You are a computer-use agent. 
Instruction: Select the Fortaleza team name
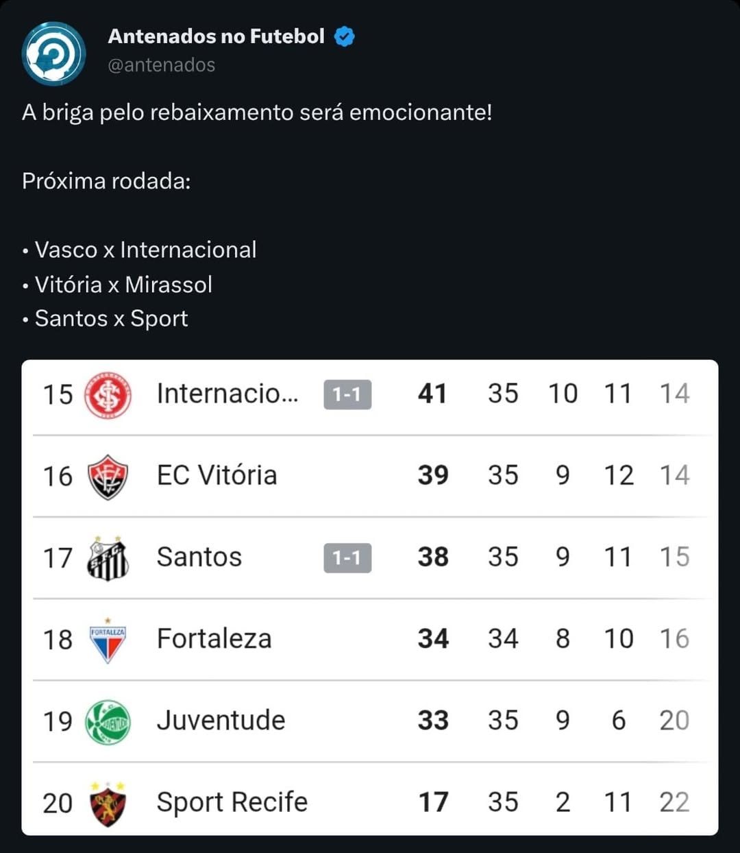[x=214, y=639]
